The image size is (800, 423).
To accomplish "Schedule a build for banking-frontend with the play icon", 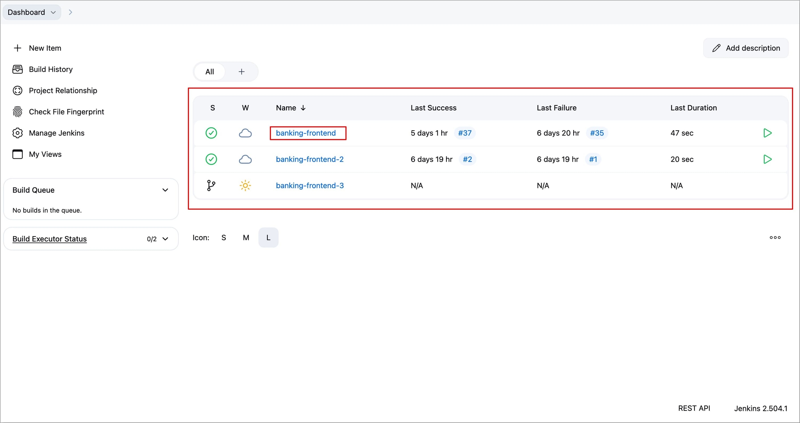I will 767,133.
